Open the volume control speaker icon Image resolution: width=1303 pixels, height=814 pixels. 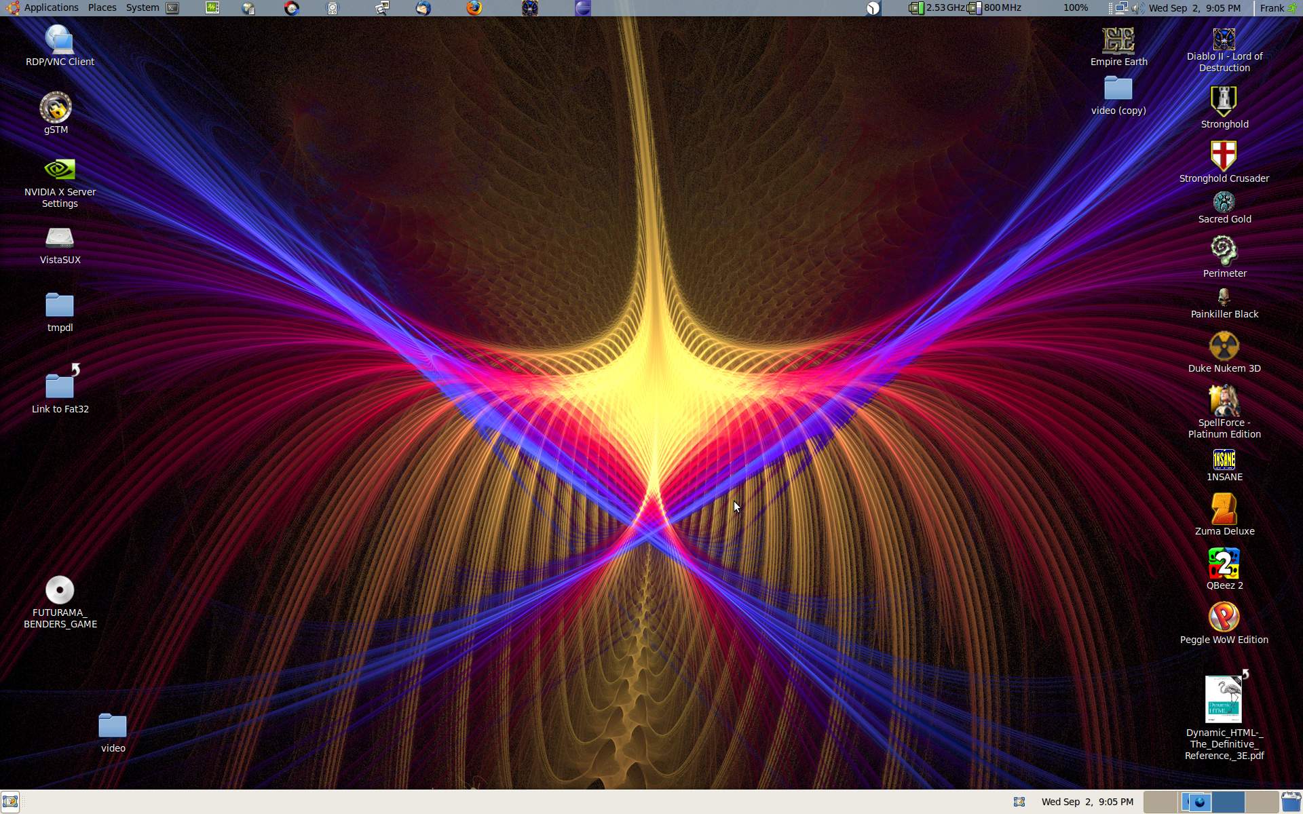pos(1137,8)
